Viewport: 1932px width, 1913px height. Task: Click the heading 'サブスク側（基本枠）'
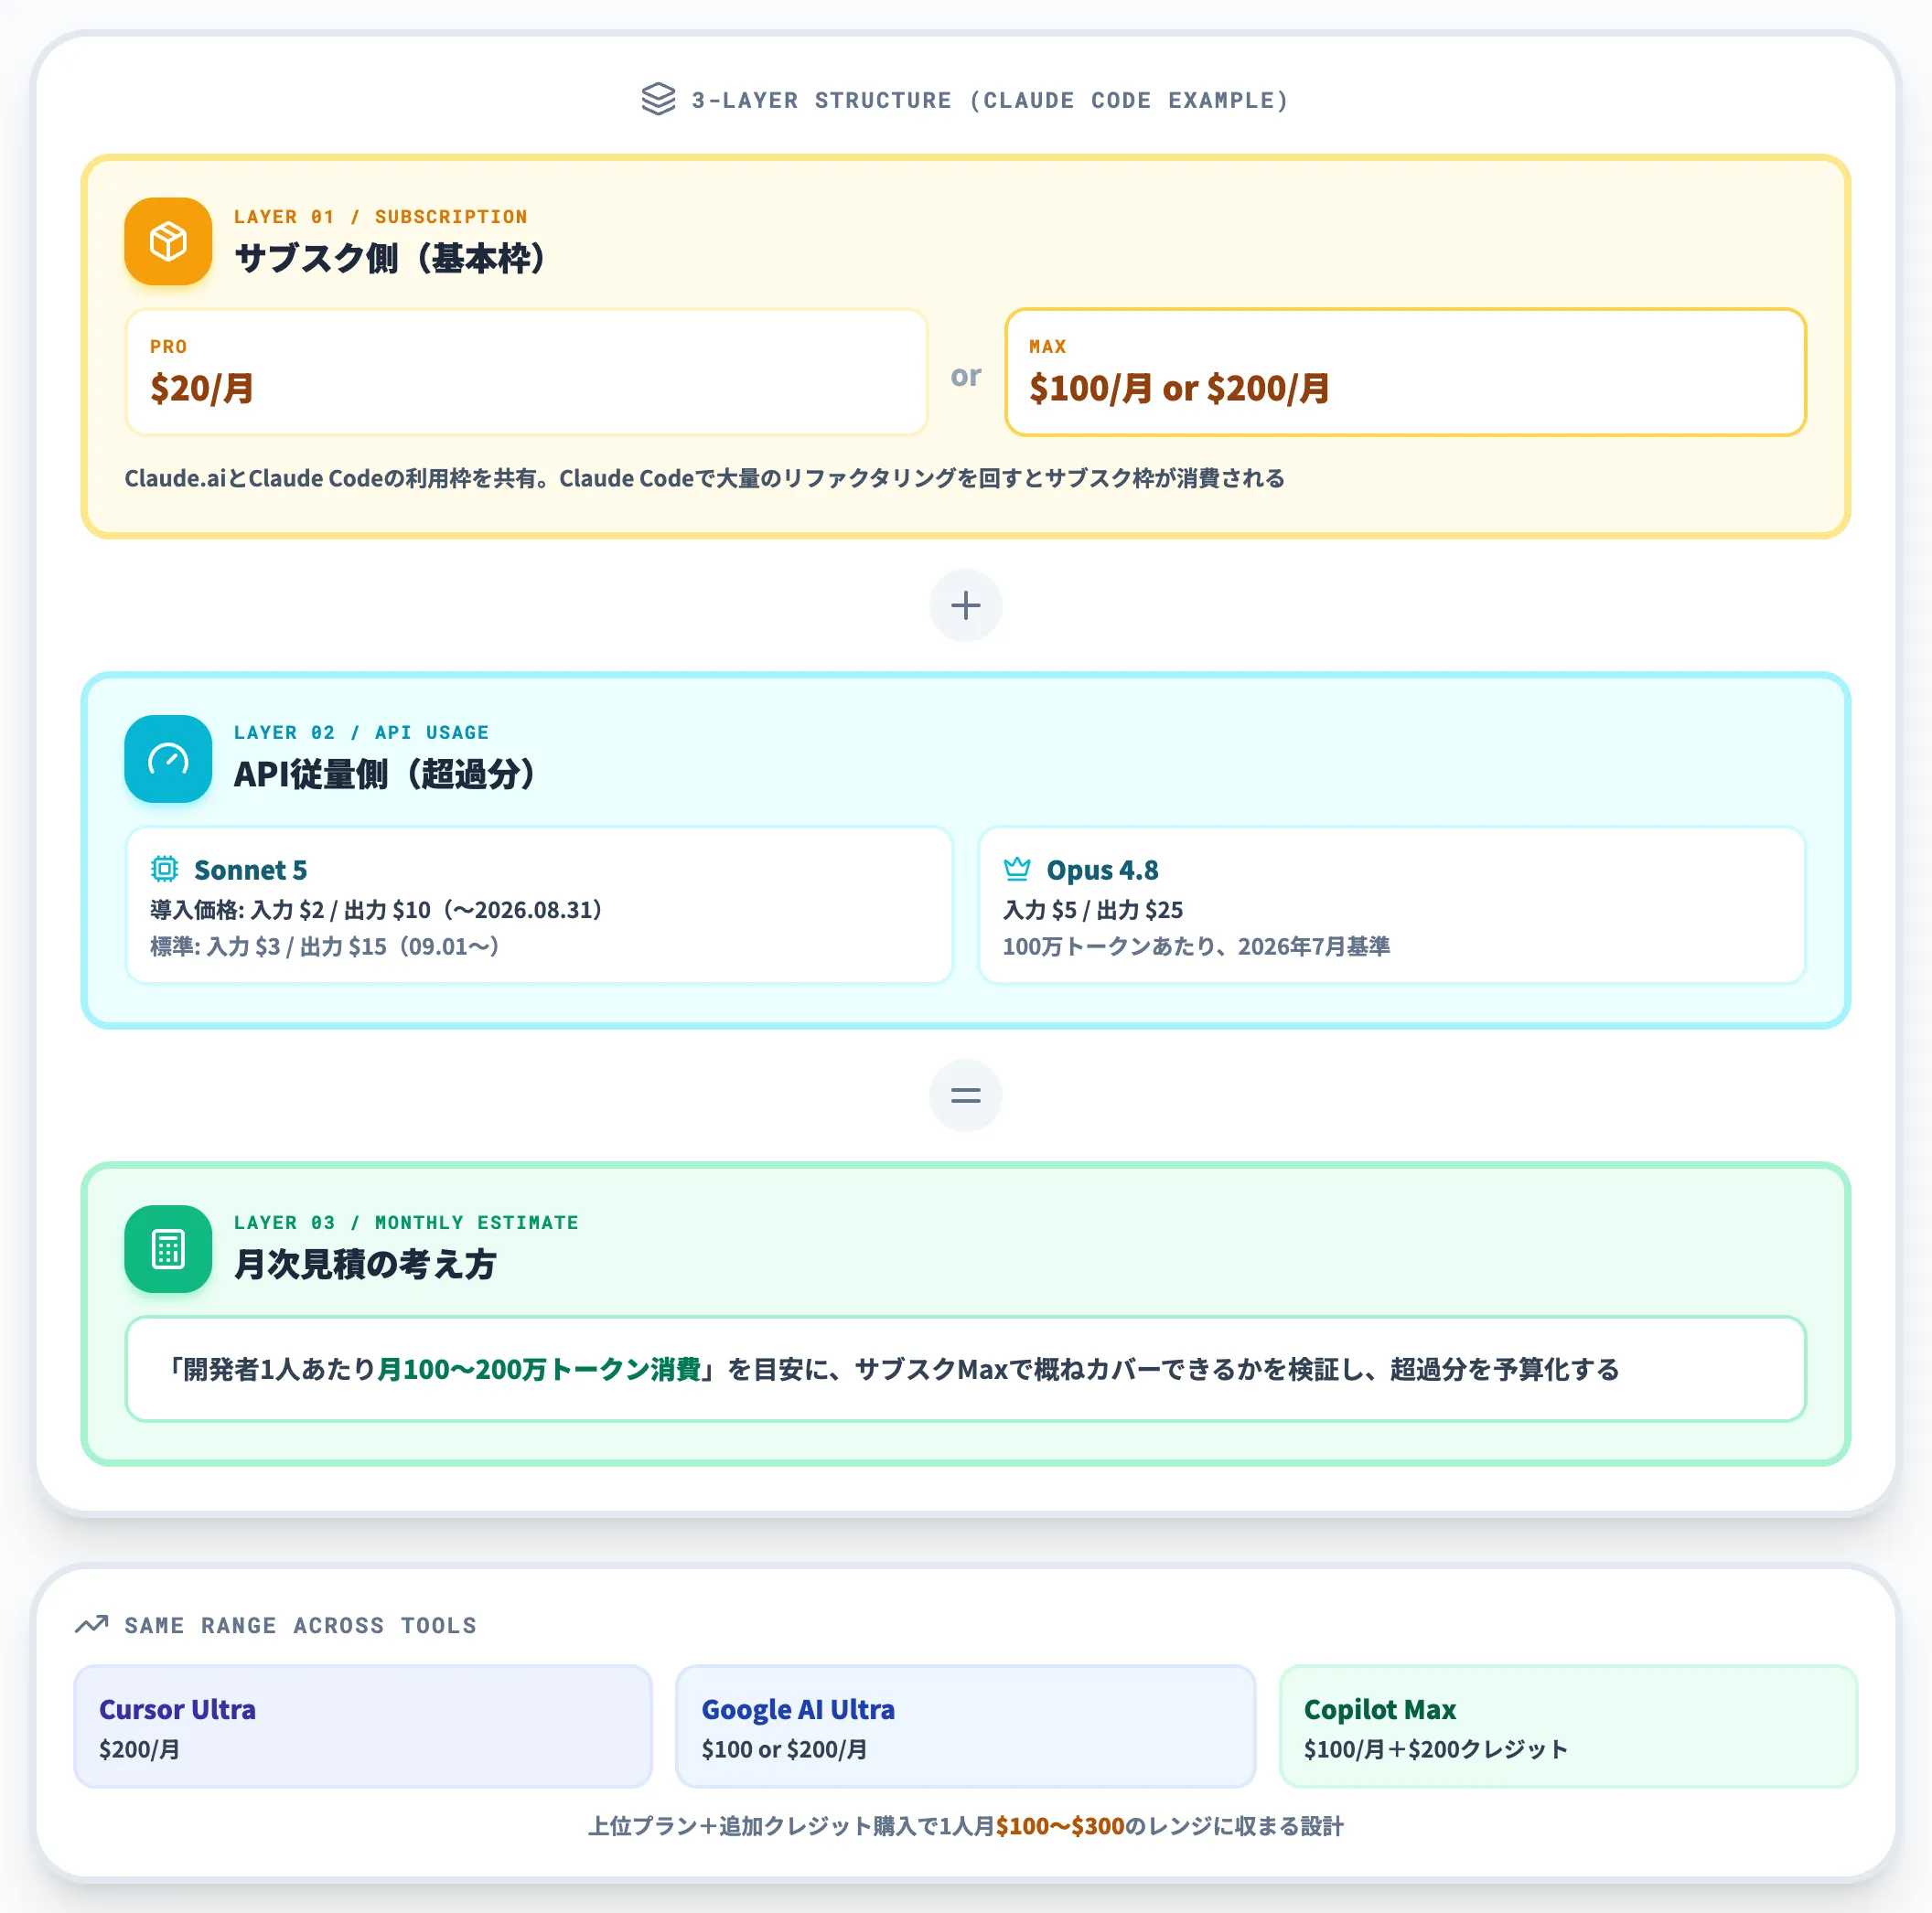click(390, 259)
